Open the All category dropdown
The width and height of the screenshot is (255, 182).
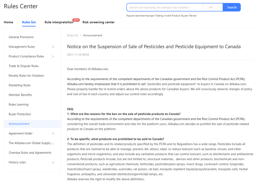pyautogui.click(x=214, y=7)
